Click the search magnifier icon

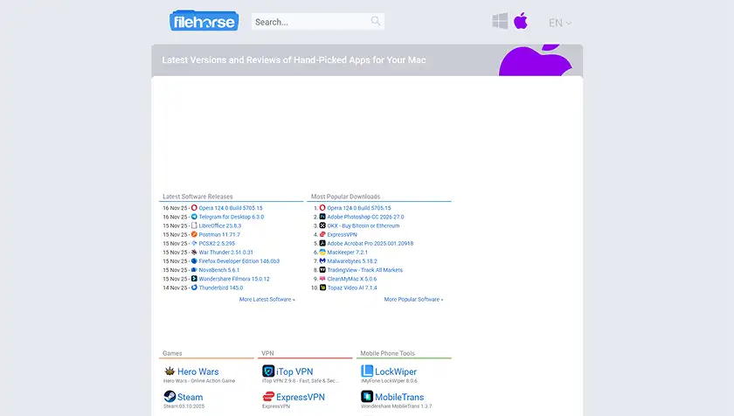(376, 22)
